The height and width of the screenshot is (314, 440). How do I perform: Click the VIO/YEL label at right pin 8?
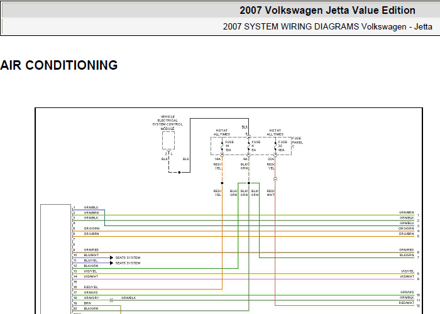407,271
